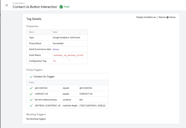The image size is (186, 128).
Task: Click the checkmark beside CONTACT US filter
Action: point(31,94)
